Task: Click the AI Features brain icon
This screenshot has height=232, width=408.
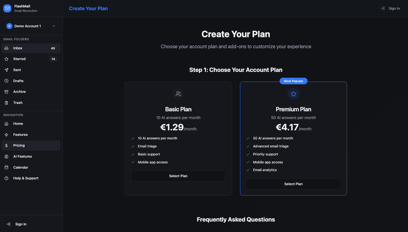Action: coord(6,157)
